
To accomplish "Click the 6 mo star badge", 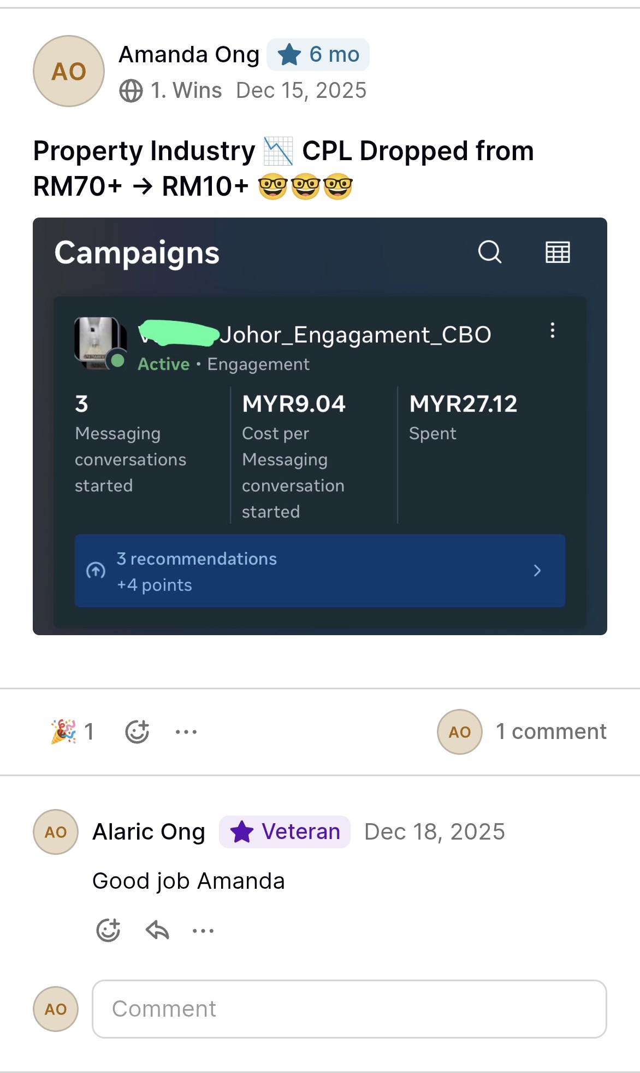I will click(318, 55).
